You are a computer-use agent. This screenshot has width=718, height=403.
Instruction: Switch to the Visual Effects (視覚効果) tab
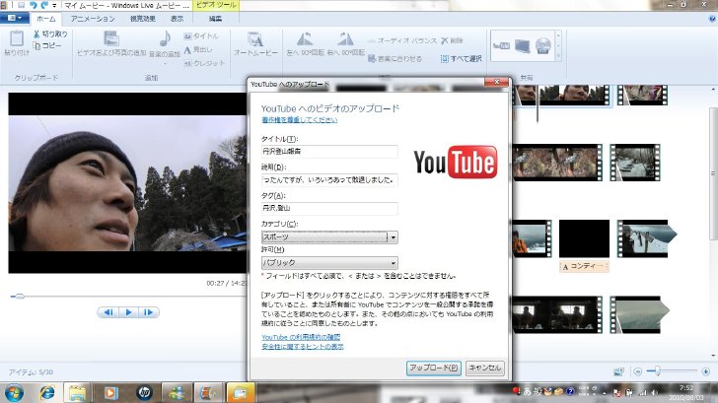[x=143, y=19]
